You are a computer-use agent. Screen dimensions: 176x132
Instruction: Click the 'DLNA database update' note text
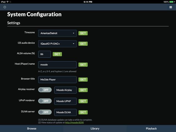(65, 120)
